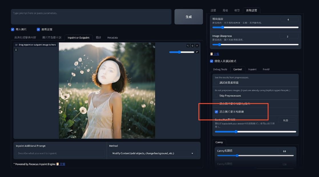Uncheck the 混合圖片提示和重繪 checkbox
Viewport: 319px width, 177px height.
216,112
